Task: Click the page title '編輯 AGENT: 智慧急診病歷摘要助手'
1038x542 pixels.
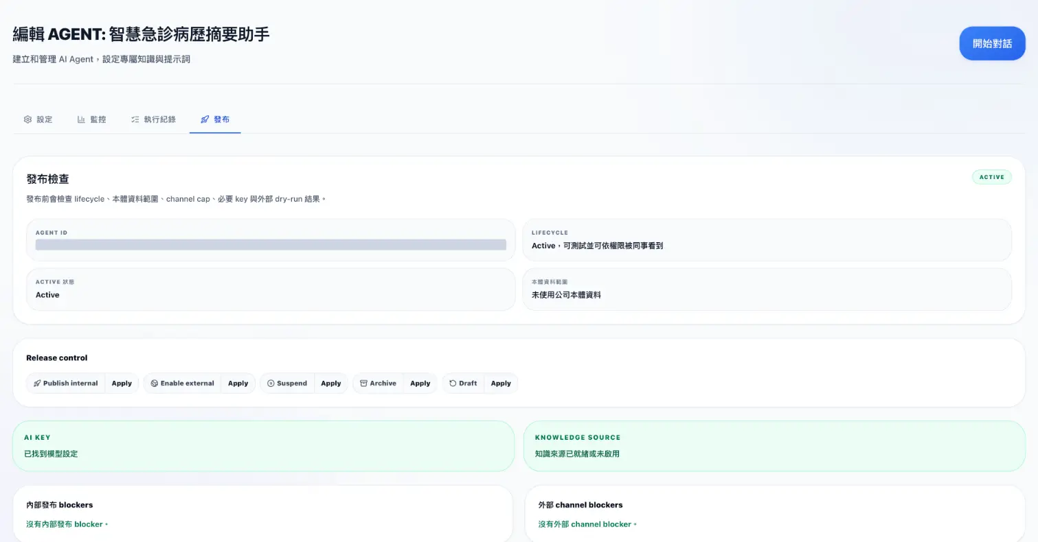Action: tap(141, 34)
